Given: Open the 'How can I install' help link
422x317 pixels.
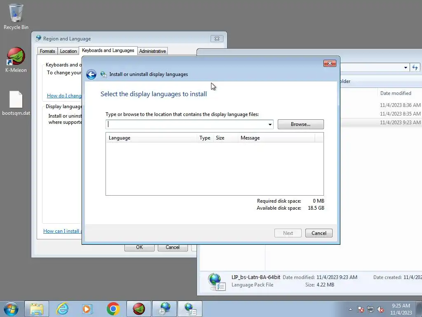Looking at the screenshot, I should coord(63,231).
